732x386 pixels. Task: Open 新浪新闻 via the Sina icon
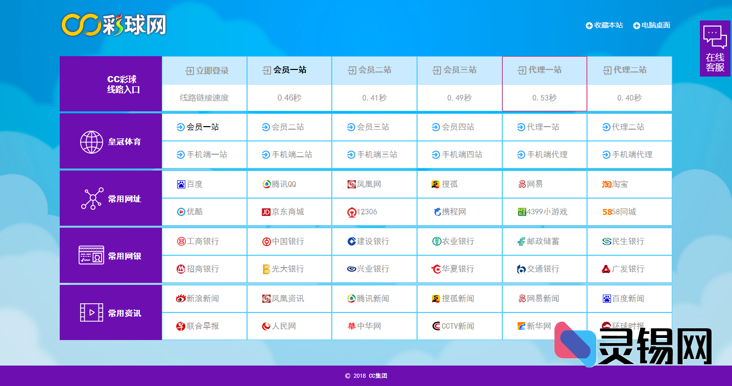(180, 299)
